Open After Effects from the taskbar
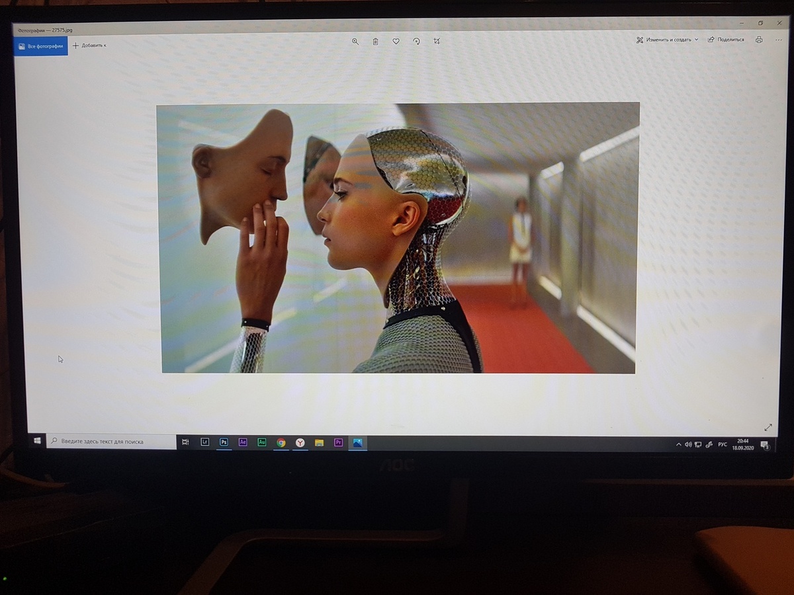Viewport: 794px width, 595px height. point(243,442)
